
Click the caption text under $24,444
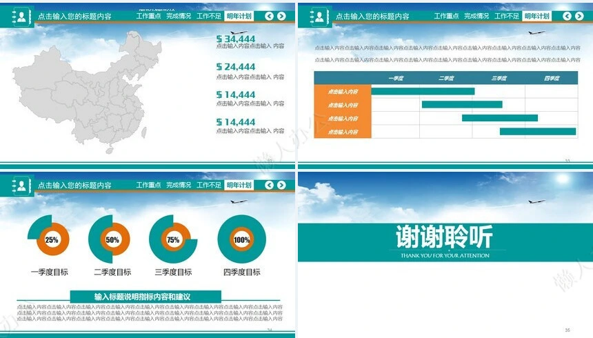pyautogui.click(x=250, y=77)
